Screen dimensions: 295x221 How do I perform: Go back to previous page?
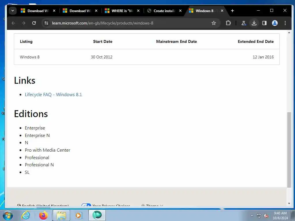(x=13, y=23)
